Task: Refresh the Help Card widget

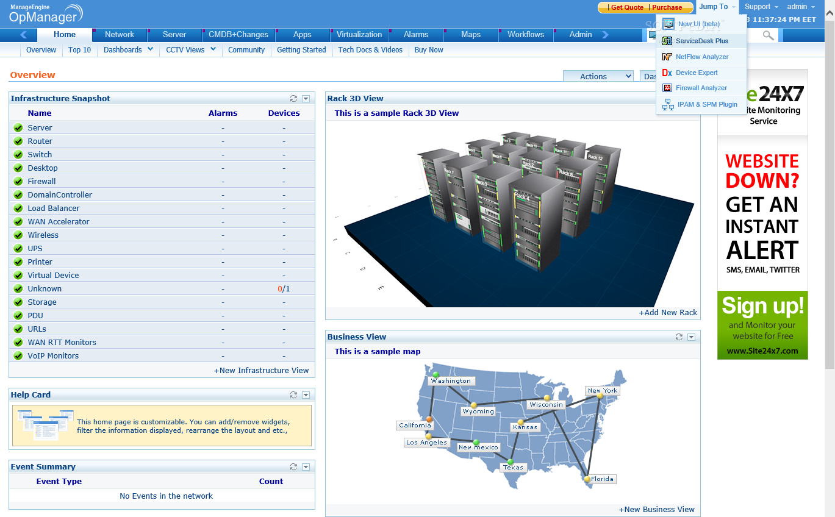Action: pyautogui.click(x=293, y=394)
